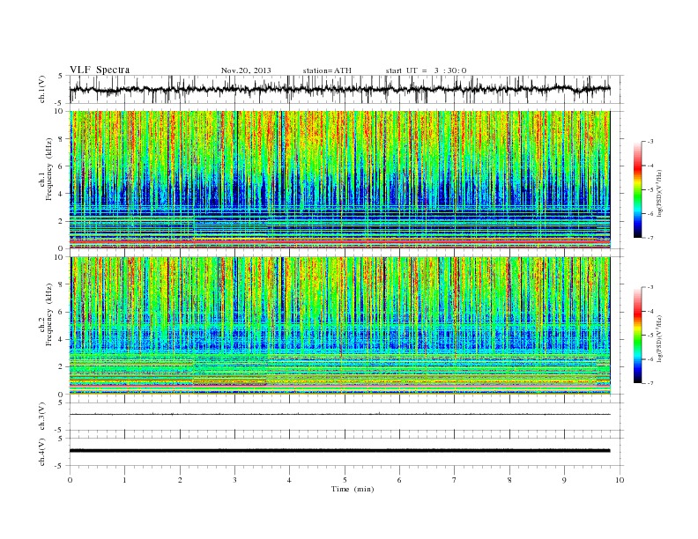Click the ch.1 waveform trace panel
Screen dimensions: 698x539
tap(346, 89)
